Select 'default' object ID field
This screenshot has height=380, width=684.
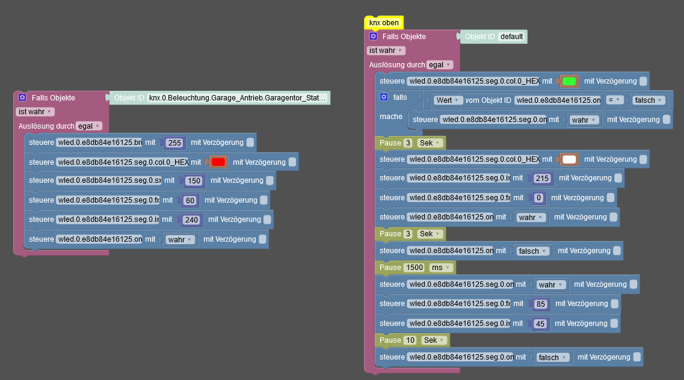tap(512, 37)
